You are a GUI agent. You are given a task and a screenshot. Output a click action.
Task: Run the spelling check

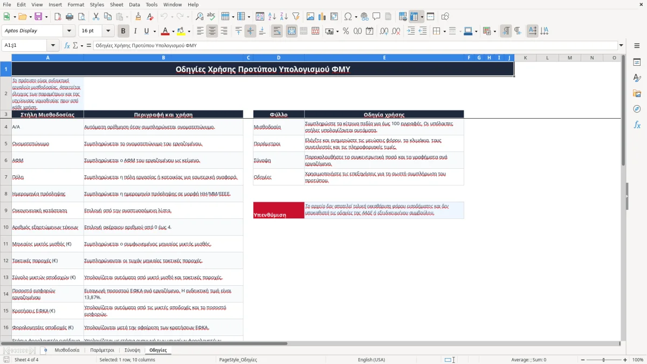coord(211,17)
